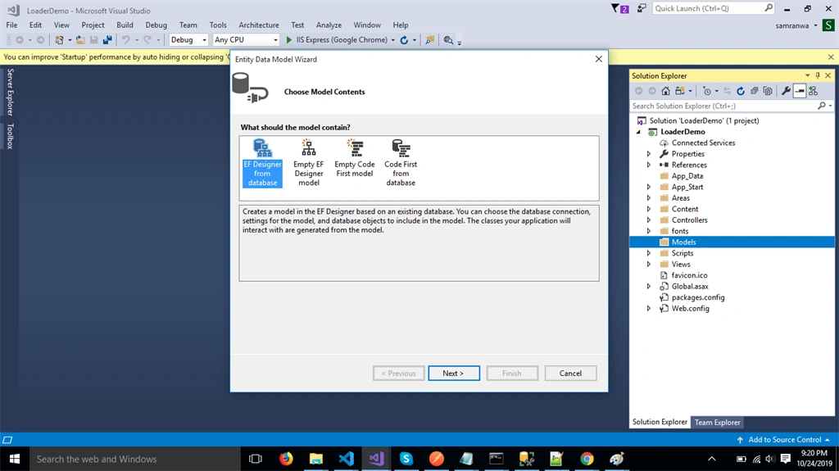Image resolution: width=839 pixels, height=471 pixels.
Task: Open Solution Explorer window position dropdown
Action: coord(807,75)
